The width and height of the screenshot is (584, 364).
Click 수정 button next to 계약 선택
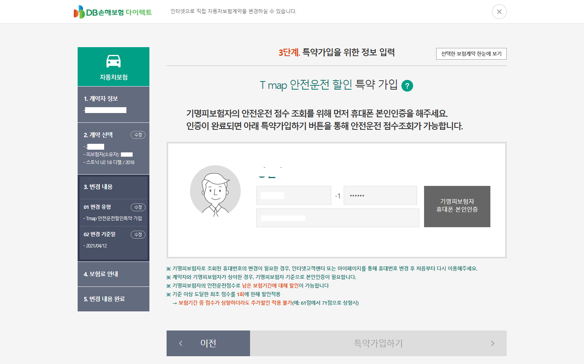coord(138,135)
